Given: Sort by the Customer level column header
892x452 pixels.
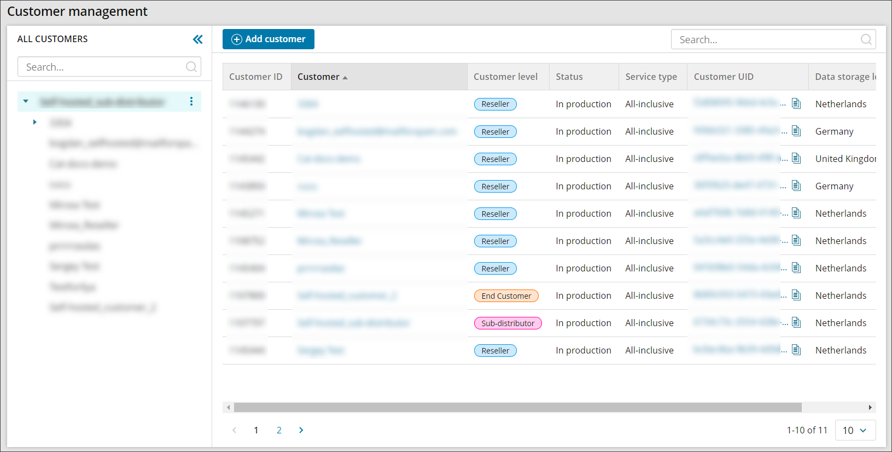Looking at the screenshot, I should point(505,77).
